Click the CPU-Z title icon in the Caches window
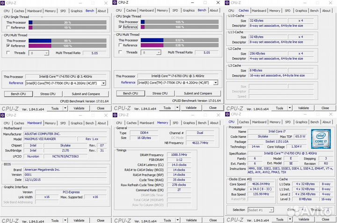The width and height of the screenshot is (337, 223). tap(227, 3)
